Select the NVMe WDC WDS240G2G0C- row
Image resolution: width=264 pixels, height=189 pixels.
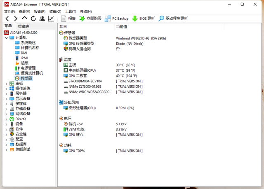coord(103,92)
